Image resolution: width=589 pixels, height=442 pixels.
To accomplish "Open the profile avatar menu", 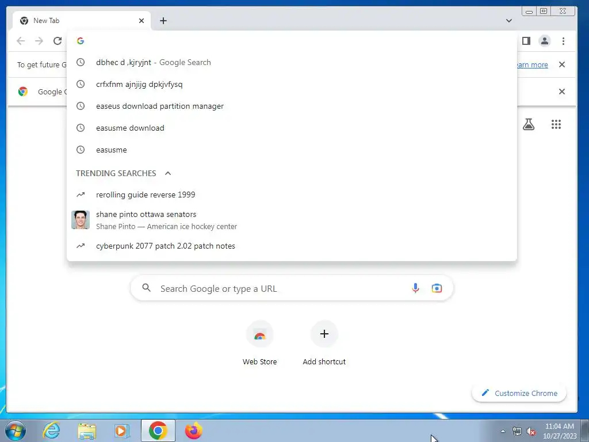I will 544,41.
